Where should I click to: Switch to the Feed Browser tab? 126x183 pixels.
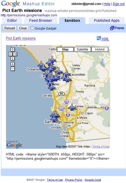pyautogui.click(x=41, y=20)
